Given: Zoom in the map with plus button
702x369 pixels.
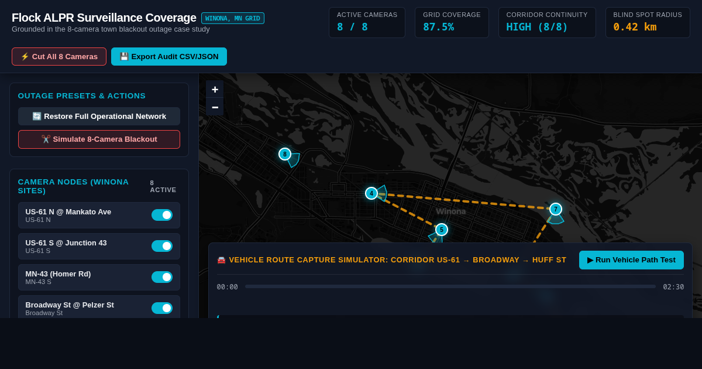Looking at the screenshot, I should pos(215,90).
